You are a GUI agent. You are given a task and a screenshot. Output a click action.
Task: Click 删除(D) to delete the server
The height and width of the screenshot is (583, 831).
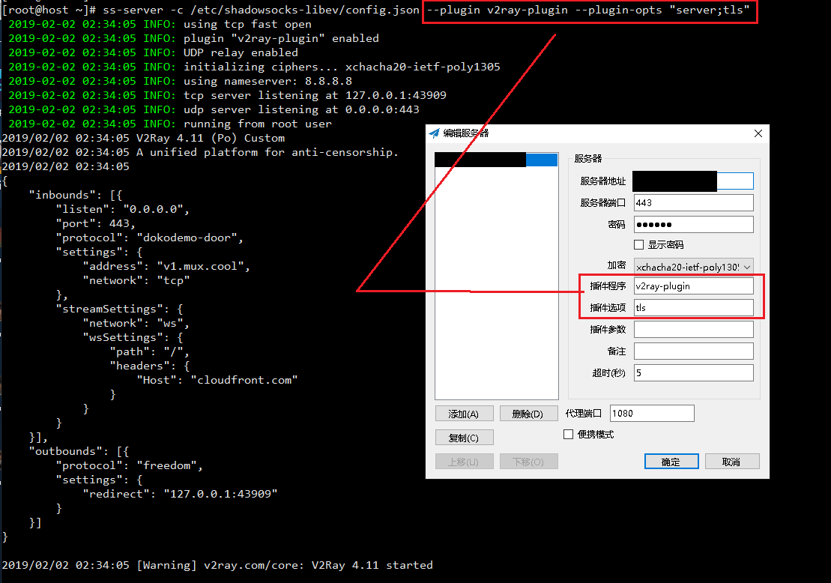coord(528,413)
